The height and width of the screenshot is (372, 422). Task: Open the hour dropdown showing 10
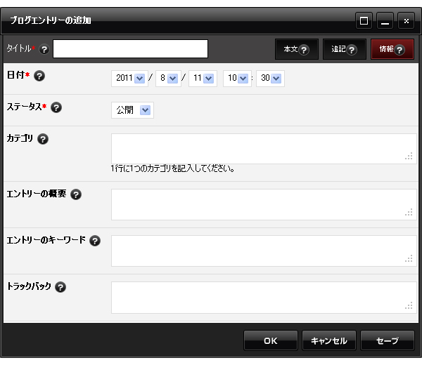pyautogui.click(x=238, y=79)
